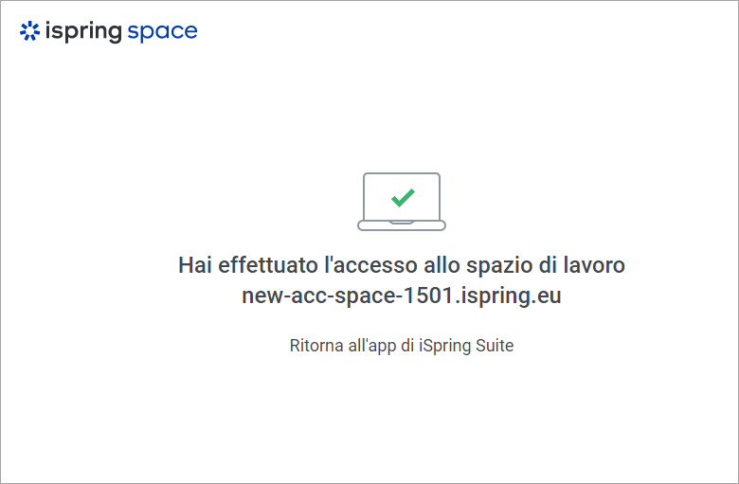This screenshot has height=484, width=739.
Task: Click the "ispring" word in the logo
Action: [84, 31]
